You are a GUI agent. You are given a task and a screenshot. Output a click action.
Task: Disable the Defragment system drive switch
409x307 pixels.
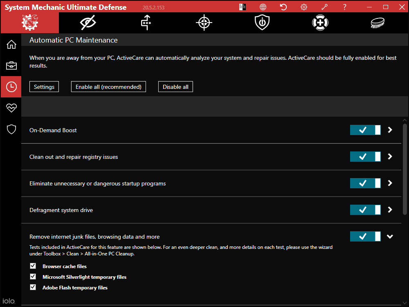click(x=365, y=210)
